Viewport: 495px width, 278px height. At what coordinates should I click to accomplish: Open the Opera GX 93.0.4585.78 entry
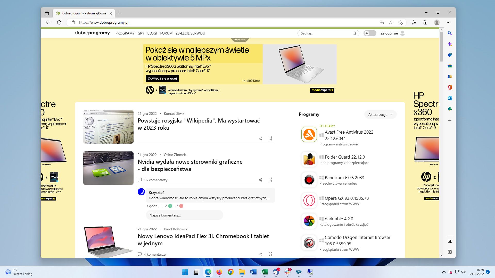[346, 198]
